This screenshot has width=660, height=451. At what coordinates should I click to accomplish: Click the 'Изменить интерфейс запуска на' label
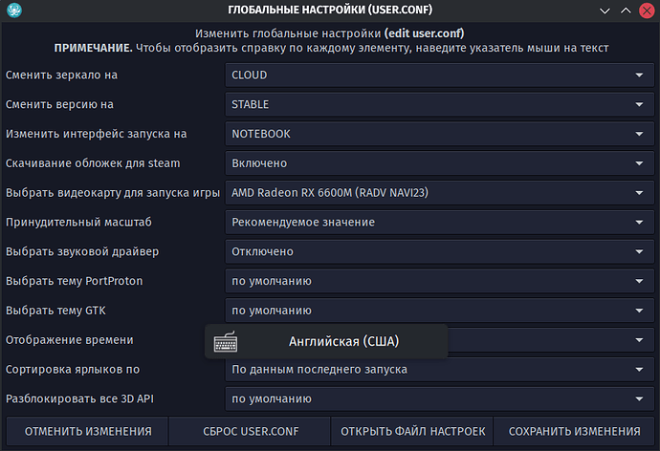(96, 134)
